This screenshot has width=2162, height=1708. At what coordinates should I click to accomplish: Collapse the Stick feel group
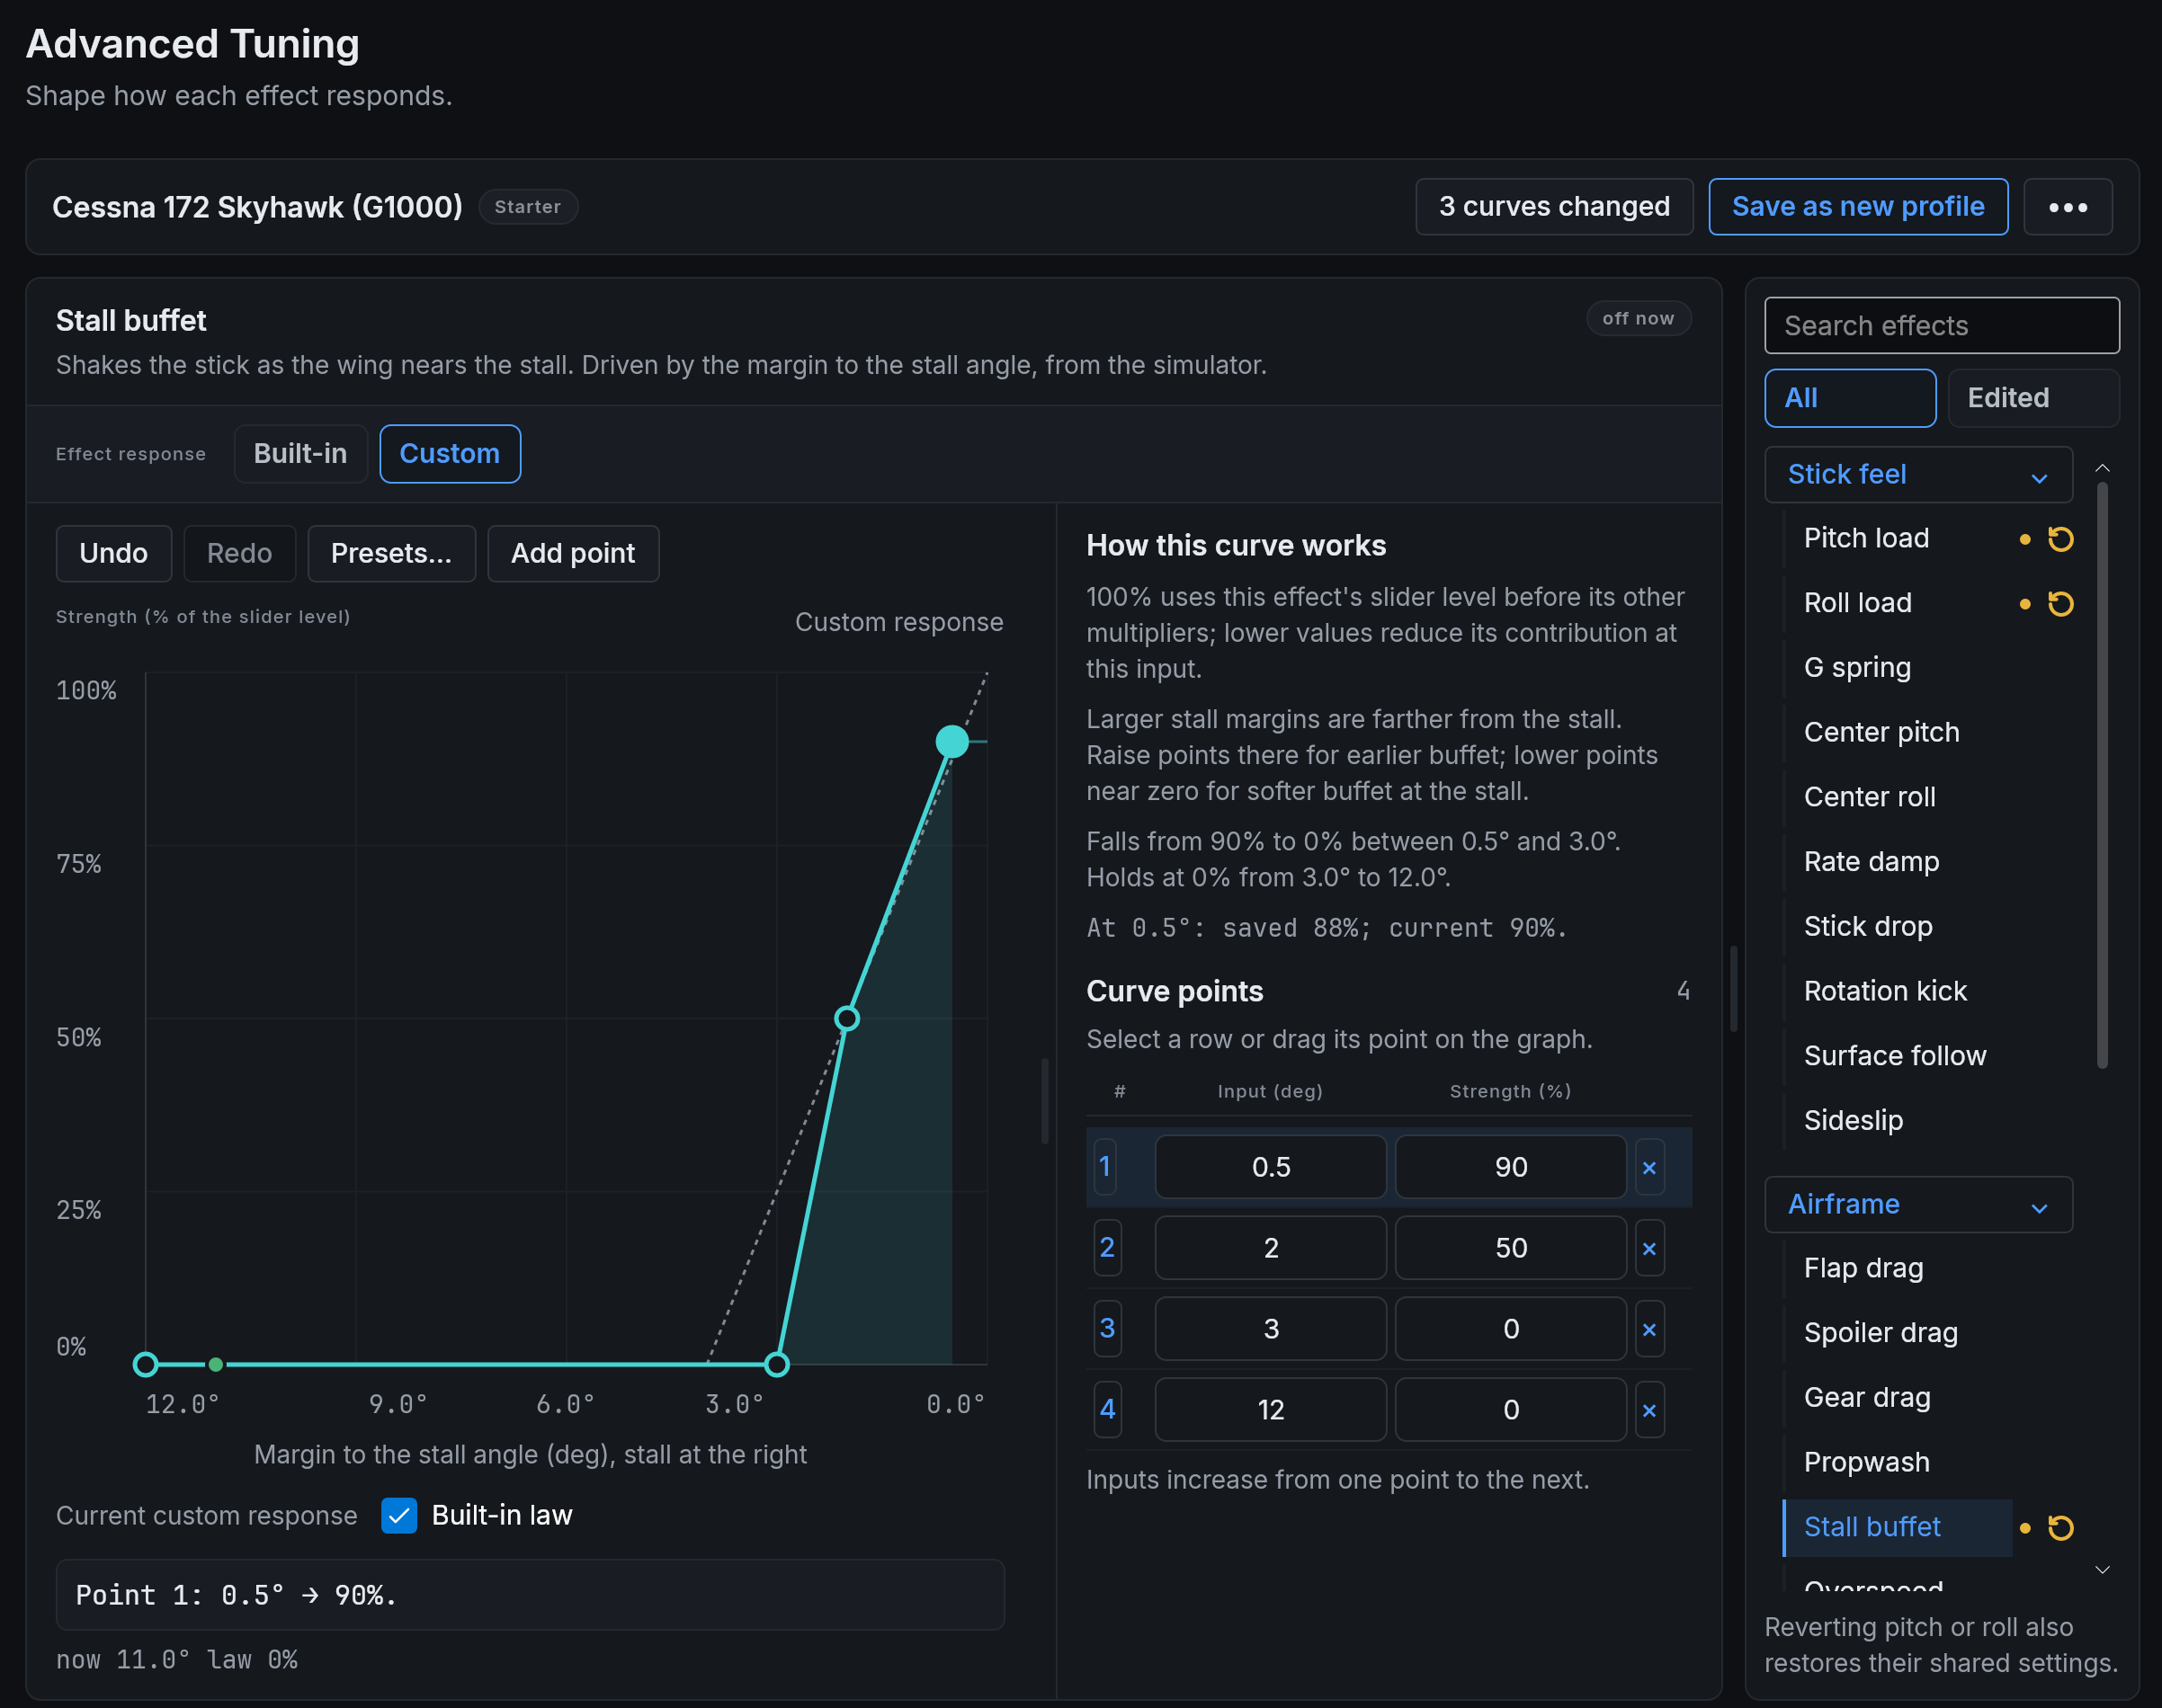click(x=1918, y=474)
